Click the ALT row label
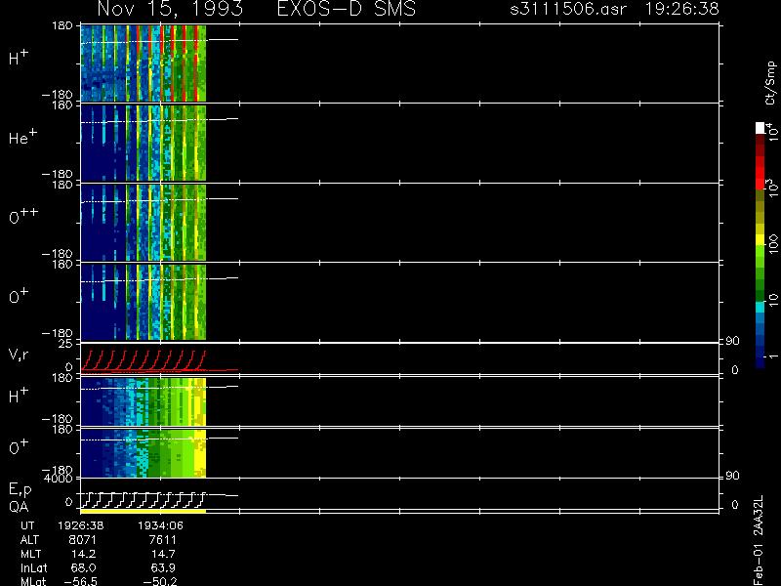The height and width of the screenshot is (586, 781). [29, 540]
